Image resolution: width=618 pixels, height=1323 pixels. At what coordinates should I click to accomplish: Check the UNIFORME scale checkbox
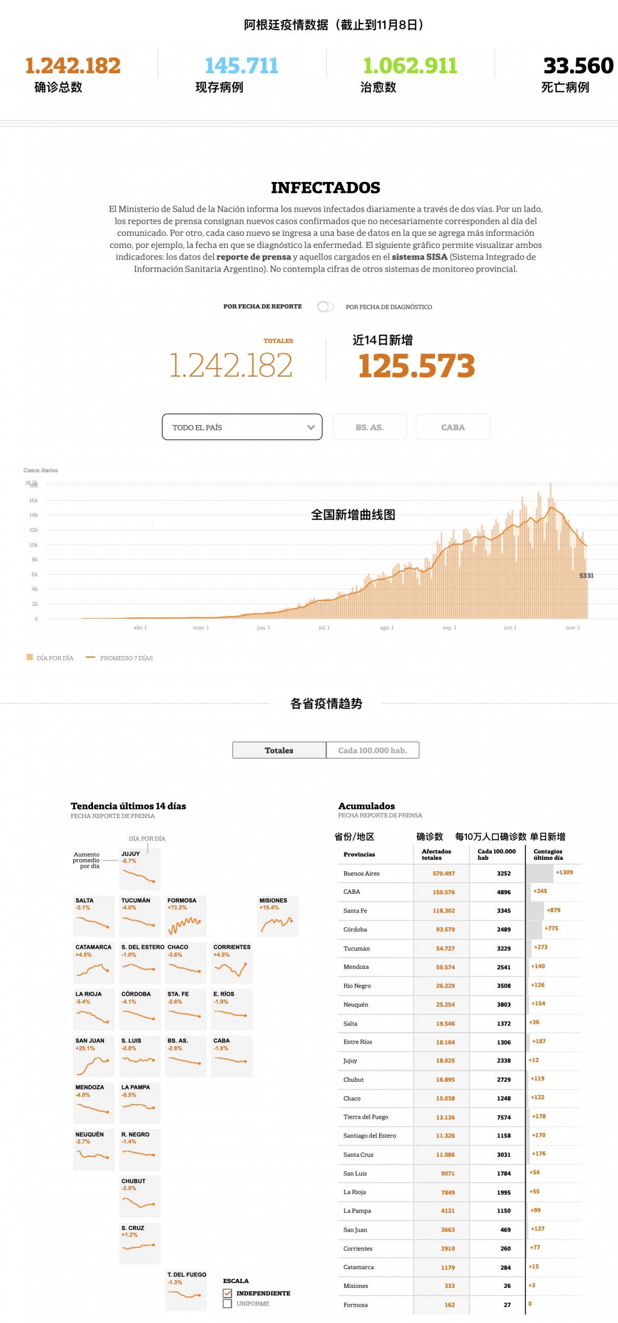pyautogui.click(x=228, y=1304)
